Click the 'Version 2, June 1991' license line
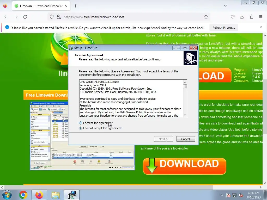Screen dimensions: 267x200 click(x=93, y=85)
